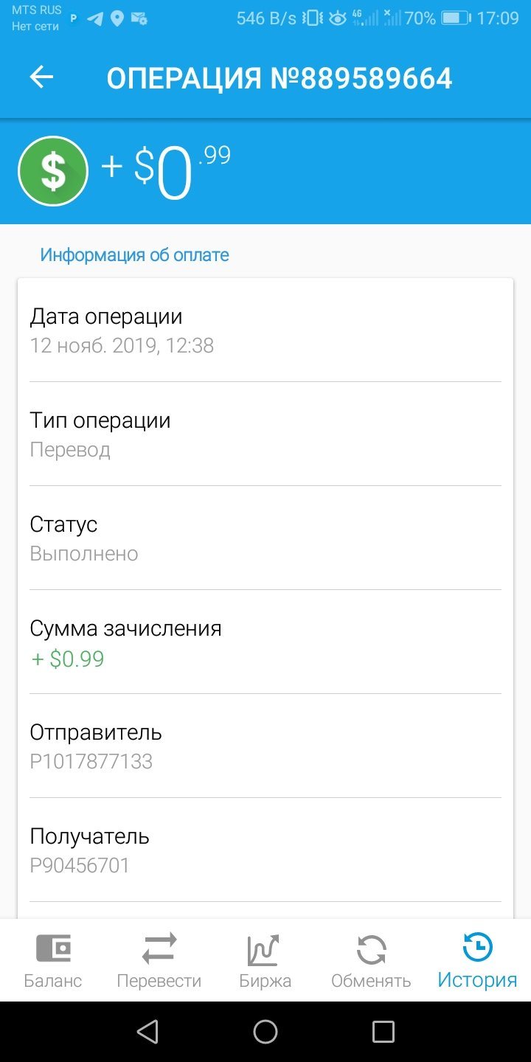Tap the Android back triangle button
Viewport: 531px width, 1062px height.
(147, 1032)
